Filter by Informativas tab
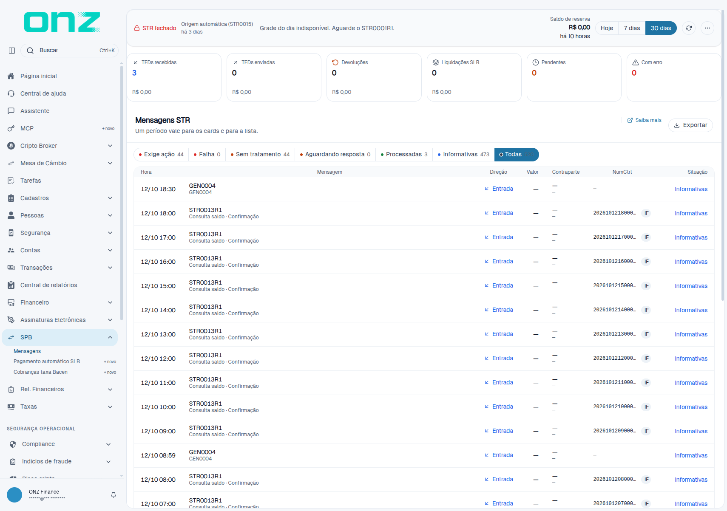The image size is (727, 511). point(464,155)
